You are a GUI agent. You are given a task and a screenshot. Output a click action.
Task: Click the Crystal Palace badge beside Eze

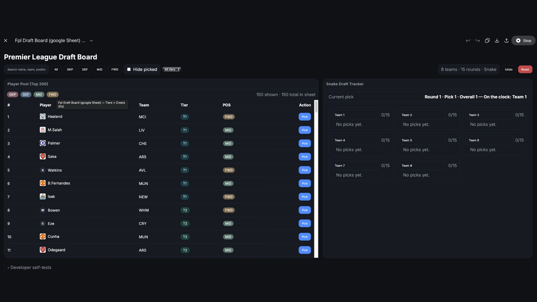coord(43,223)
